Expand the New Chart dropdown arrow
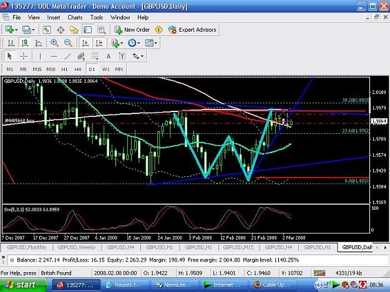The width and height of the screenshot is (390, 292). (16, 30)
